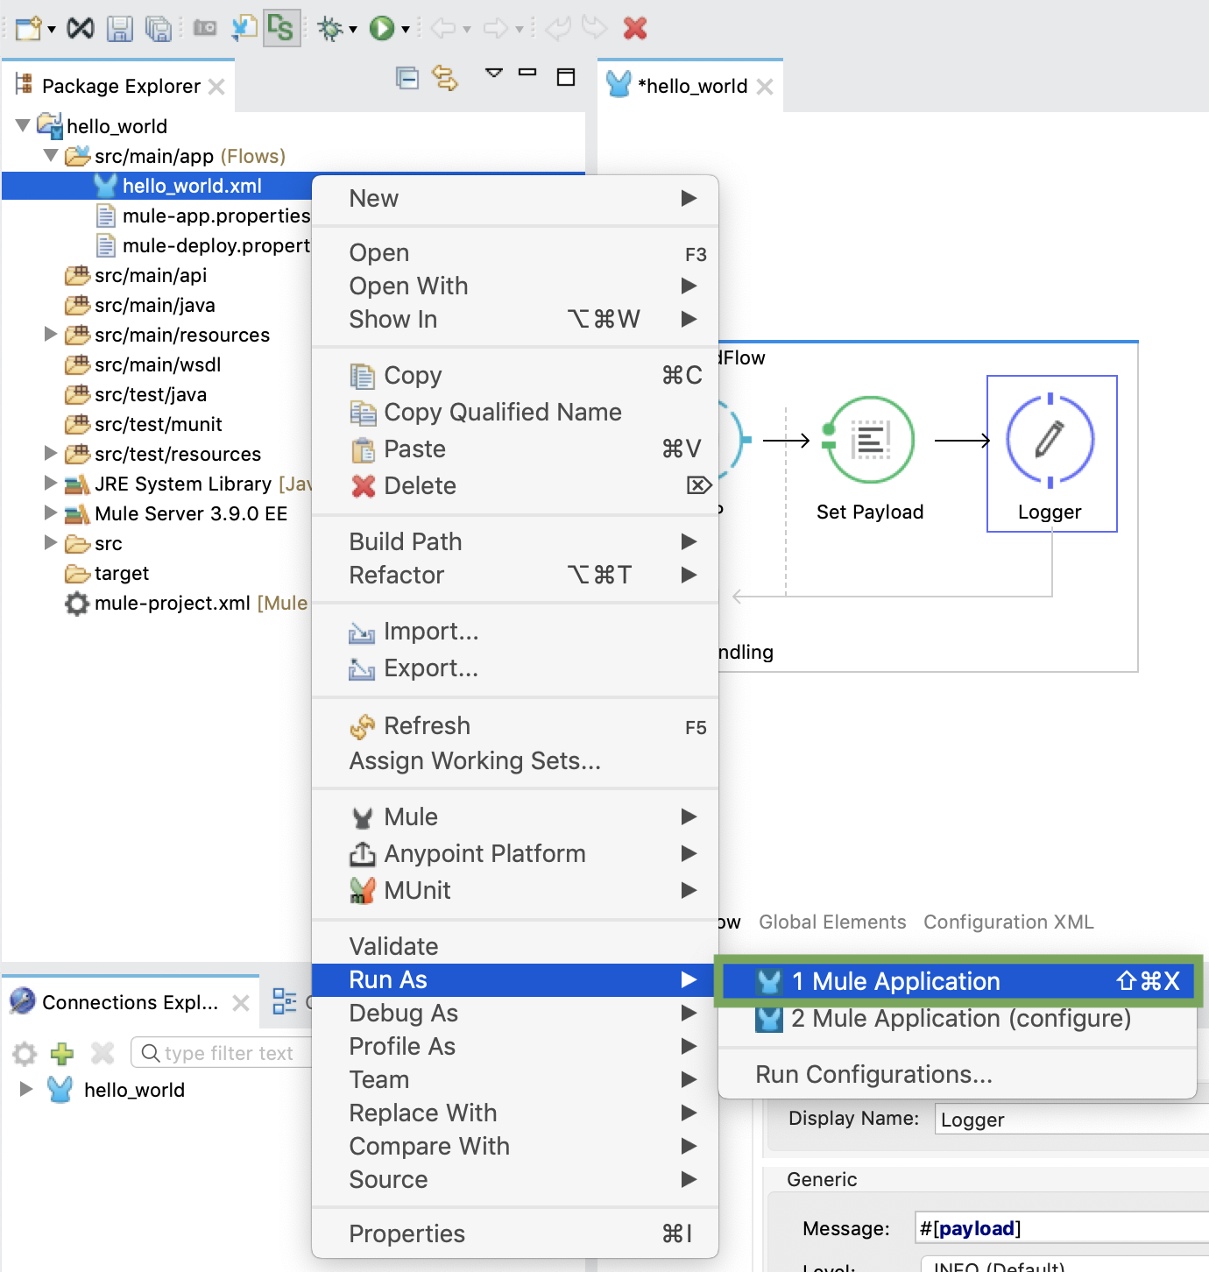Select Debug As in context menu
The height and width of the screenshot is (1272, 1209).
click(515, 1013)
